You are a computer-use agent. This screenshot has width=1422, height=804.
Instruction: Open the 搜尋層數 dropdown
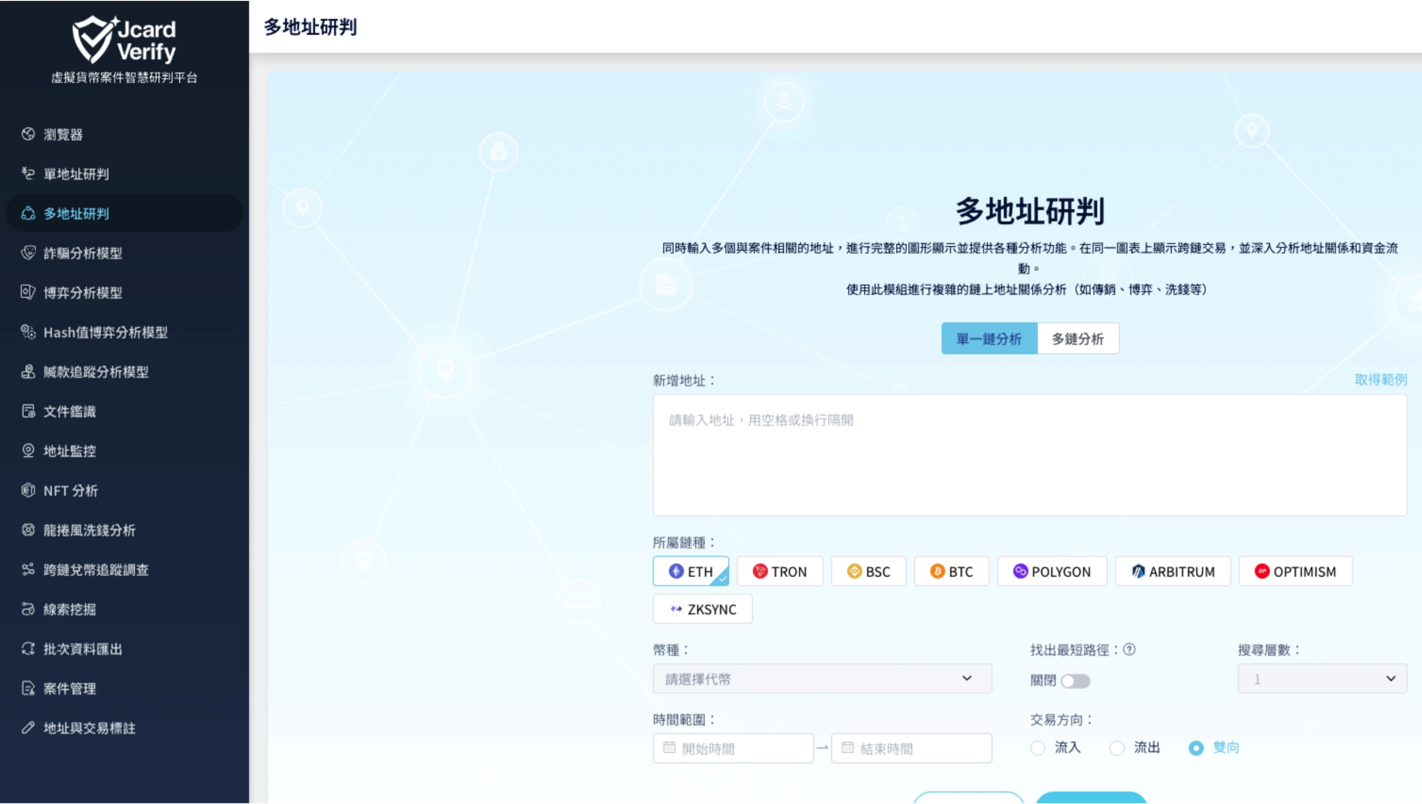[1322, 679]
